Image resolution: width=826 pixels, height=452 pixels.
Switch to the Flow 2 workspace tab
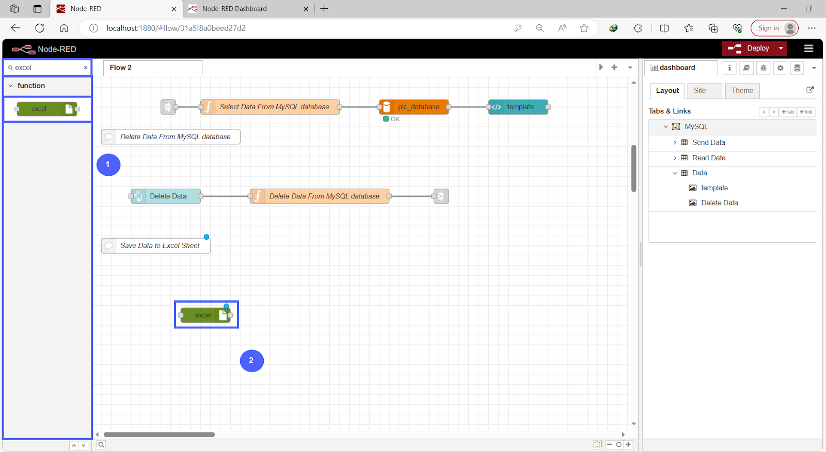tap(152, 68)
